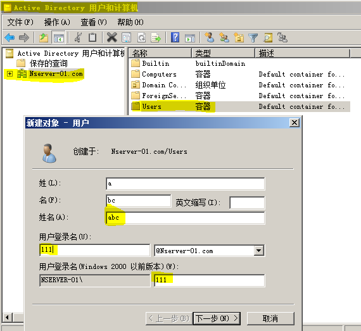This screenshot has height=331, width=361.
Task: Open the @Nserver-01.com UPN suffix dropdown
Action: tap(259, 250)
